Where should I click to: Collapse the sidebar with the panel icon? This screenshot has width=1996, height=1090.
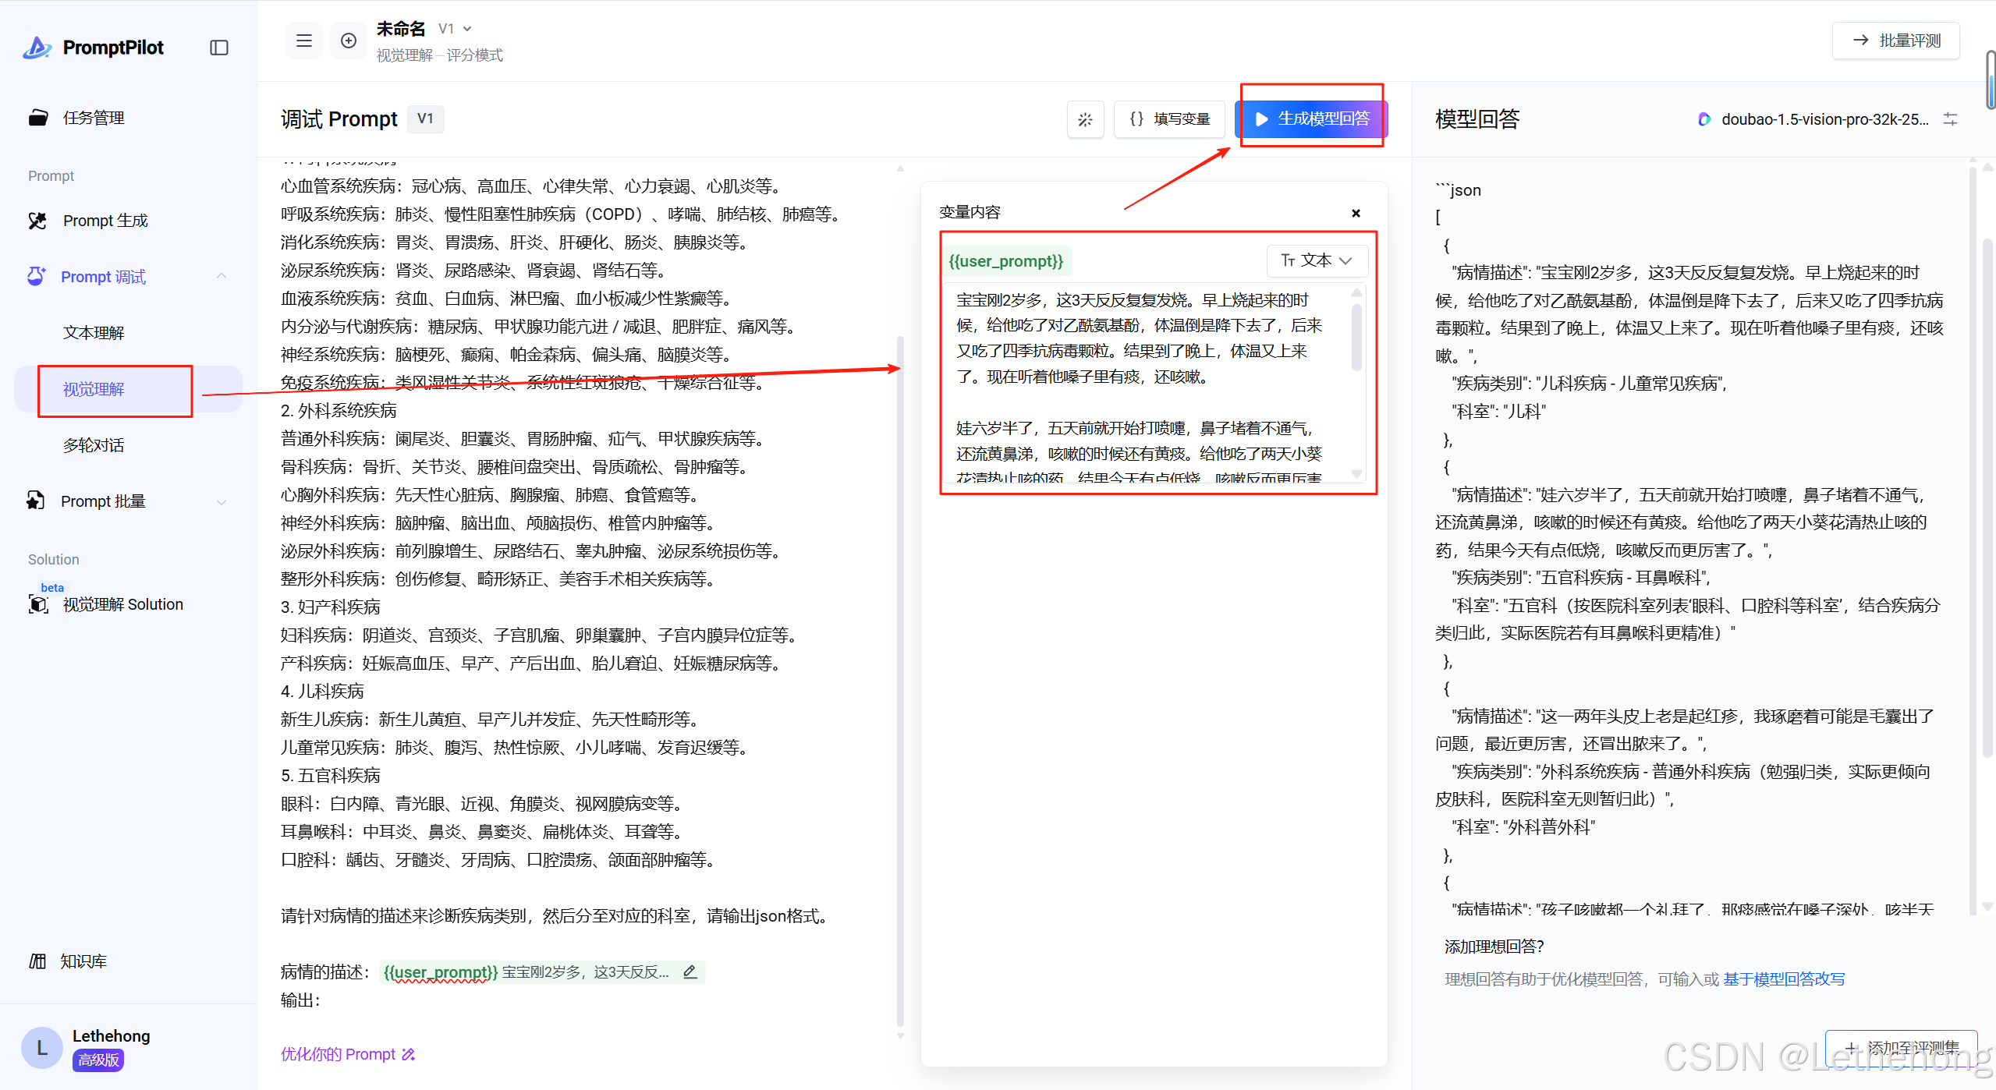[x=219, y=48]
